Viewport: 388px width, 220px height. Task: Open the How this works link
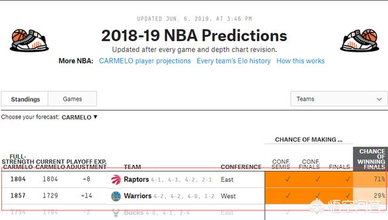pos(301,61)
